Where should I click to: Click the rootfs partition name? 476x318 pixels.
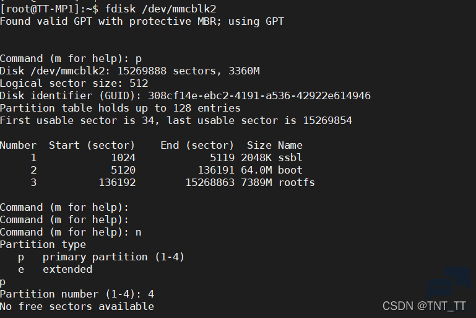click(296, 182)
